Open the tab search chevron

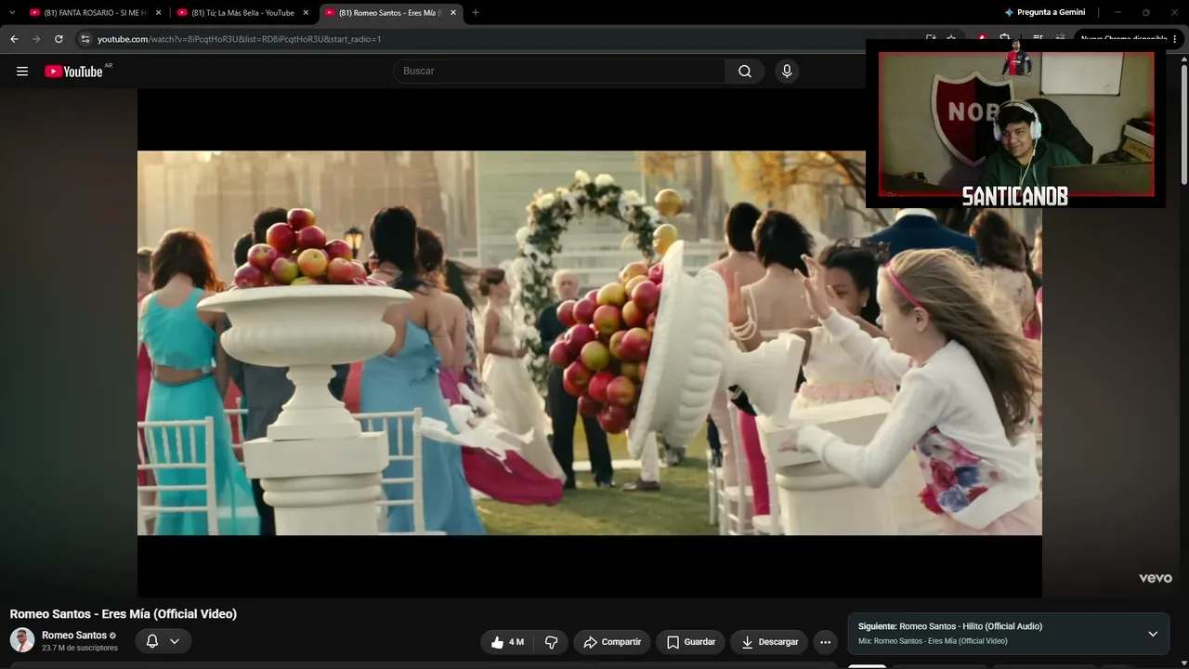coord(12,12)
